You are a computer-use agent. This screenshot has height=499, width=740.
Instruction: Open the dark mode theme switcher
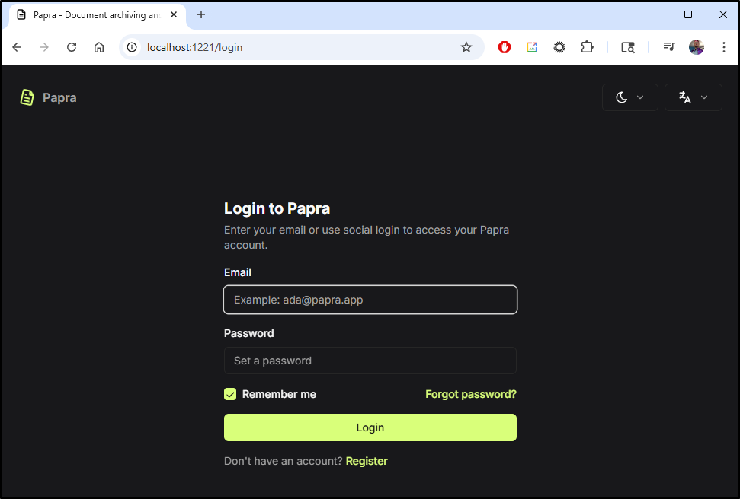[629, 97]
